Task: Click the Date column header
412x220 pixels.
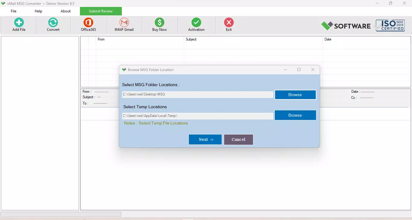Action: pos(367,39)
